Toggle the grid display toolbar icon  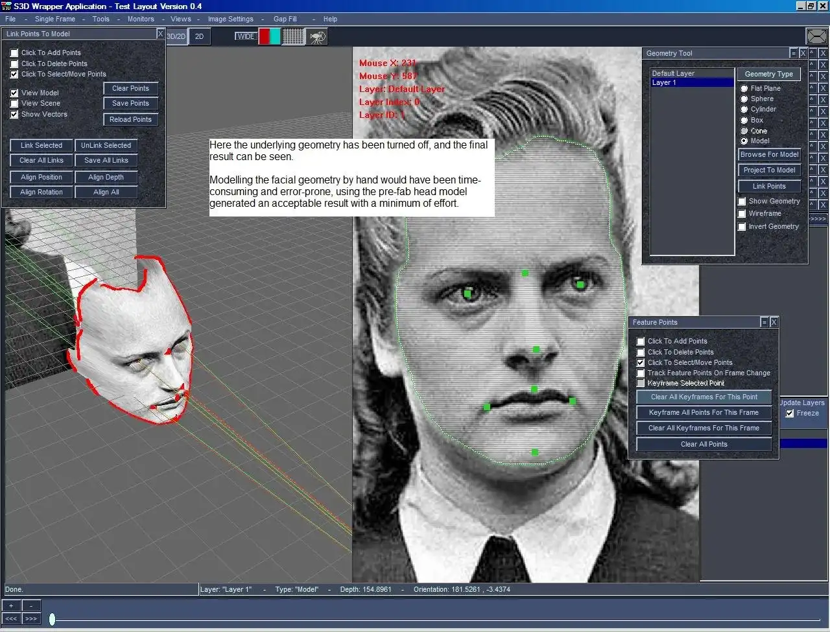[x=292, y=36]
